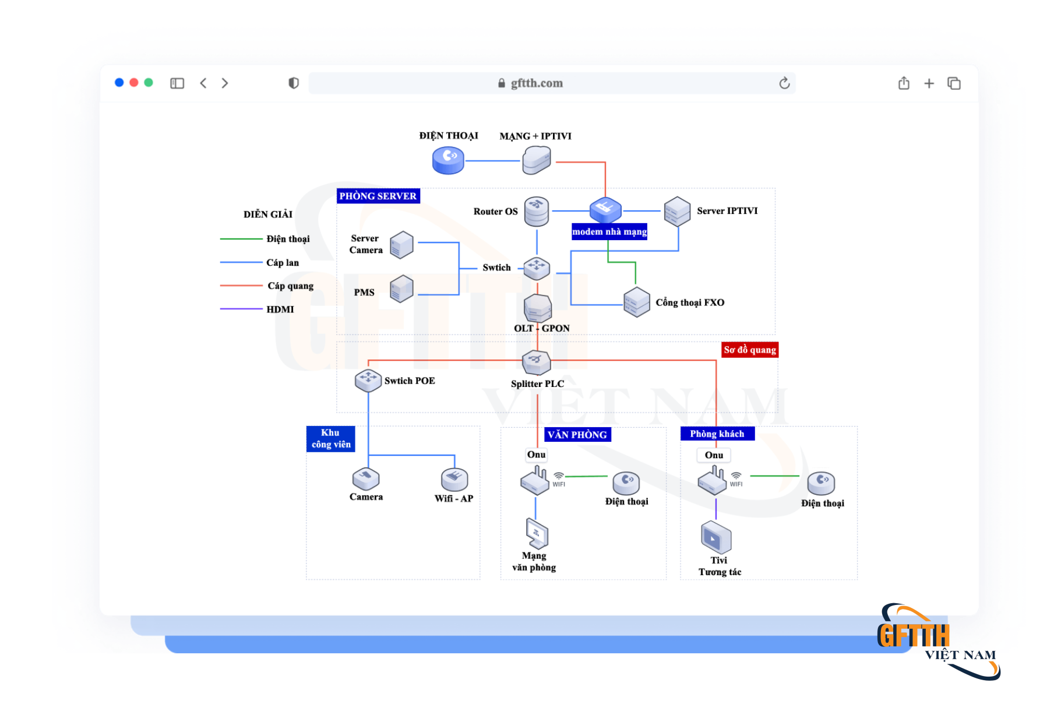This screenshot has width=1061, height=725.
Task: Go back with the left chevron
Action: point(203,83)
